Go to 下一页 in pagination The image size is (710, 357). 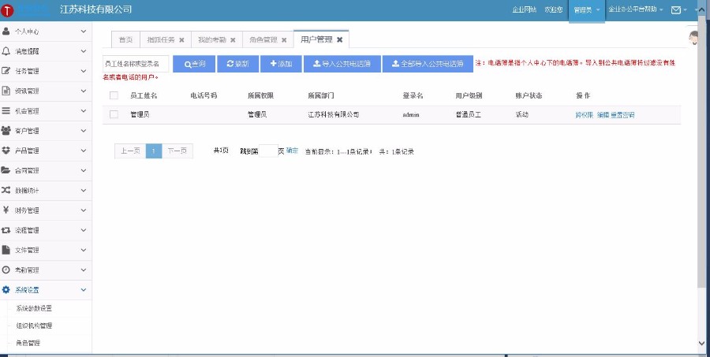pyautogui.click(x=177, y=151)
